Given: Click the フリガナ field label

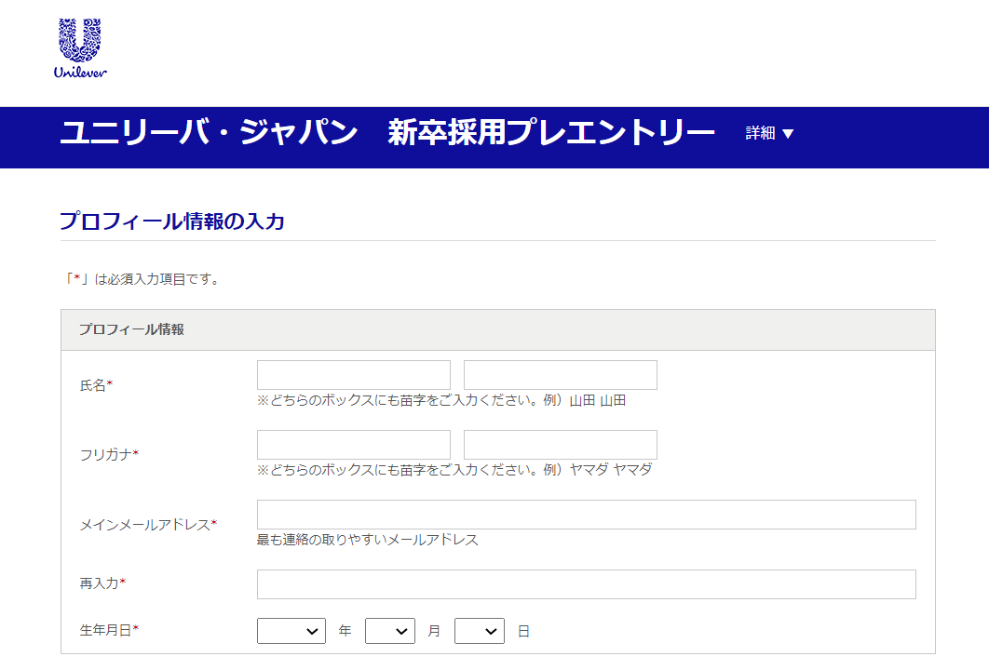Looking at the screenshot, I should point(108,454).
